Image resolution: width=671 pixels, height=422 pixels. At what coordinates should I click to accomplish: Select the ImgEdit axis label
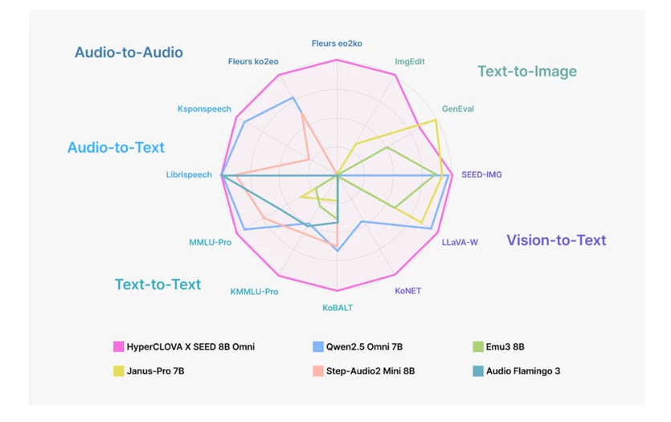[410, 62]
